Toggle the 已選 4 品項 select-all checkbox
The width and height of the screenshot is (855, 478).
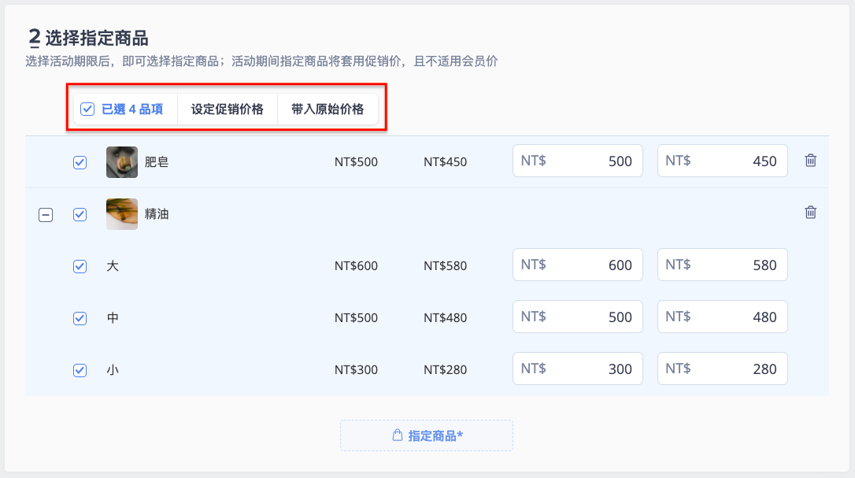click(x=87, y=109)
